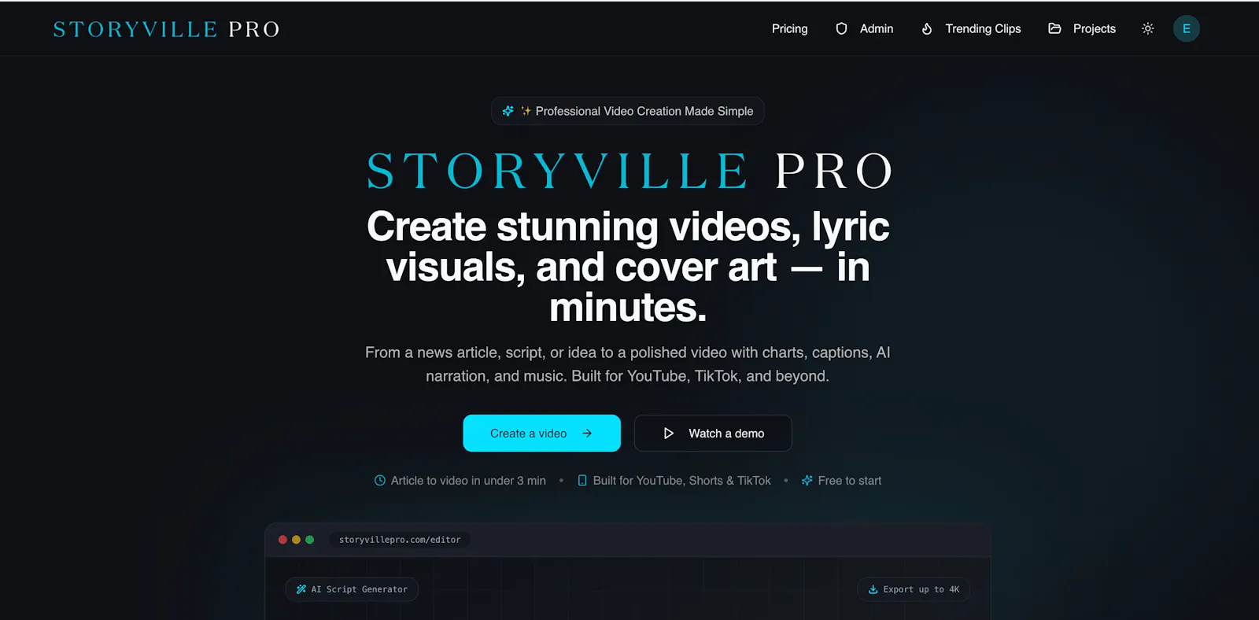Click the AI Script Generator chip
The height and width of the screenshot is (620, 1259).
point(352,589)
